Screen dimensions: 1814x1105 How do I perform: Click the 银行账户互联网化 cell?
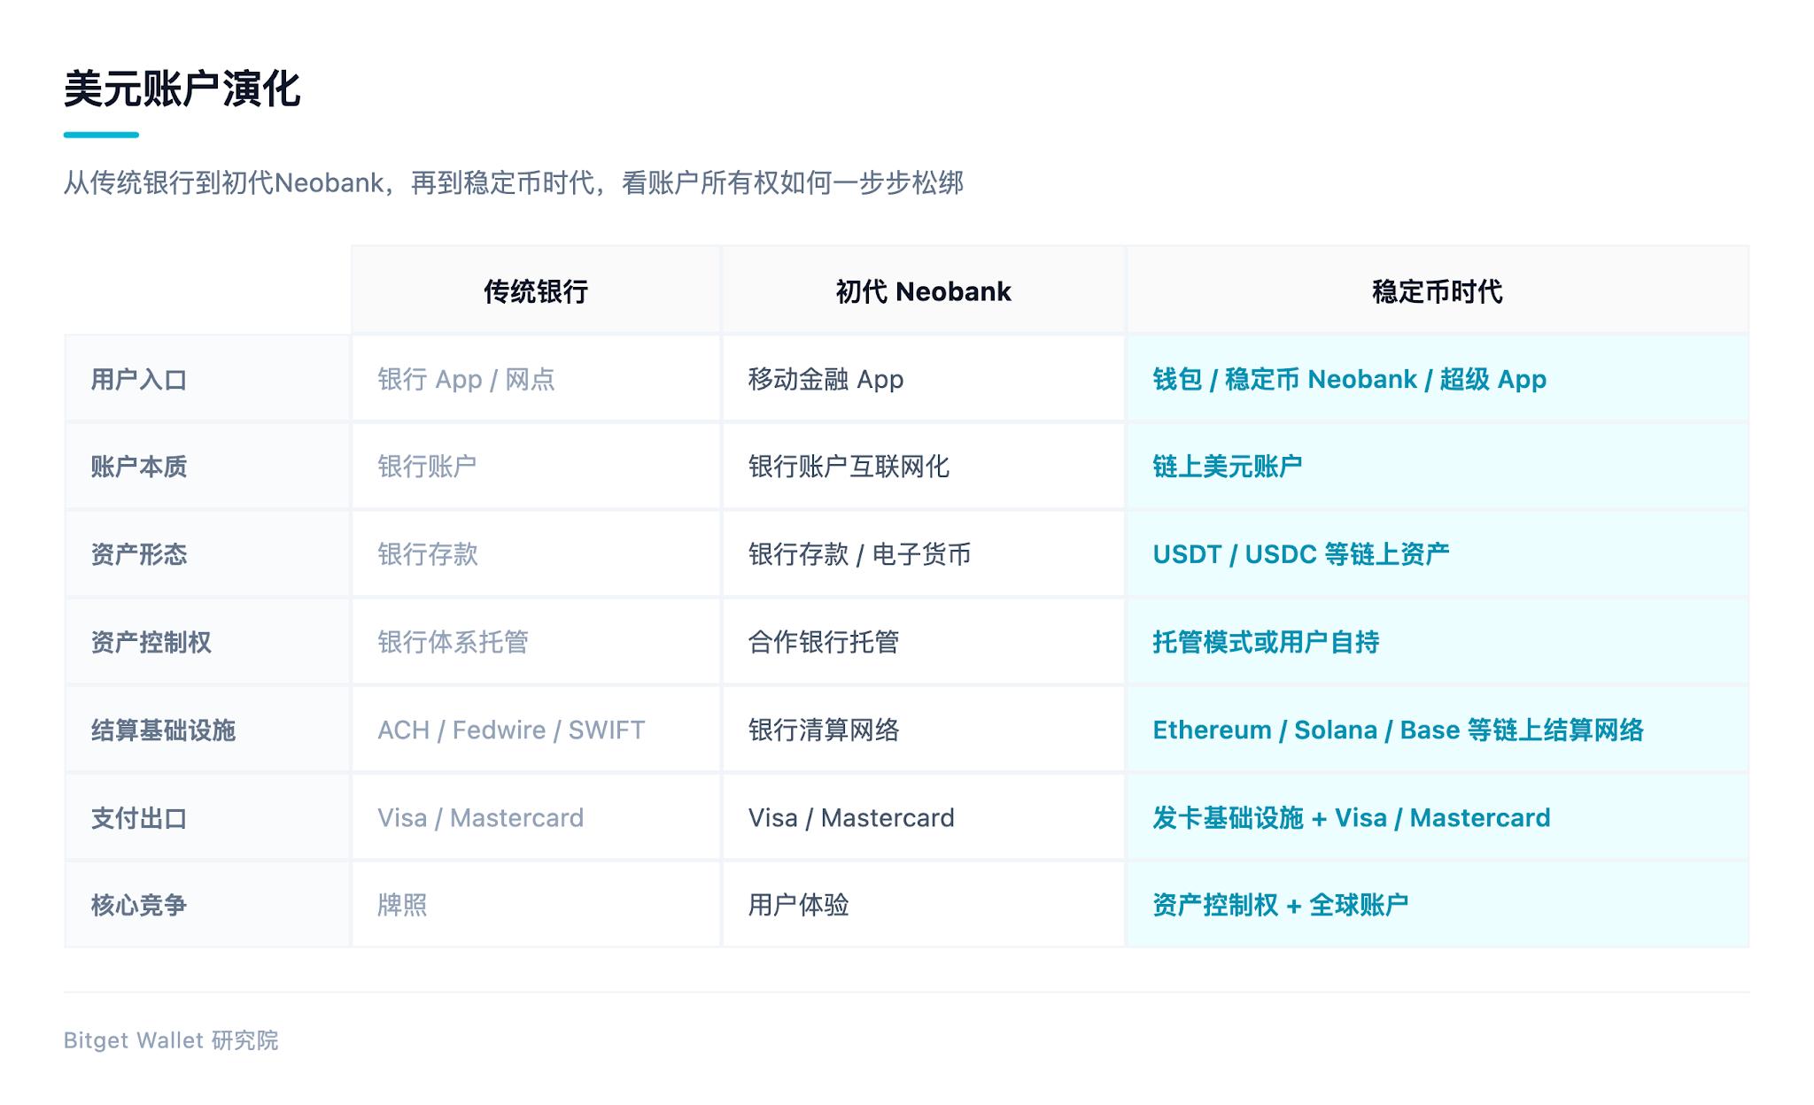pyautogui.click(x=923, y=467)
